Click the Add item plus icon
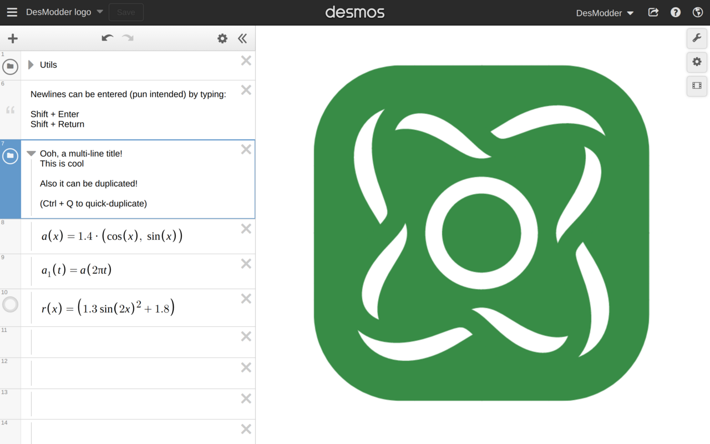 [13, 38]
